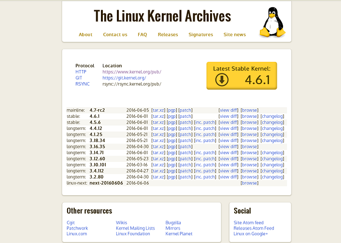Click rsync://rsync.kernel.org/pub/ text
This screenshot has height=243, width=341.
click(132, 84)
